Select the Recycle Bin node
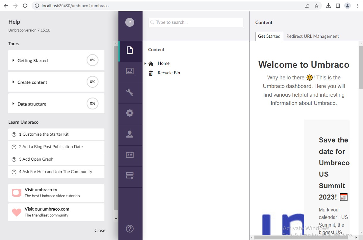Screen dimensions: 363x240 click(169, 73)
